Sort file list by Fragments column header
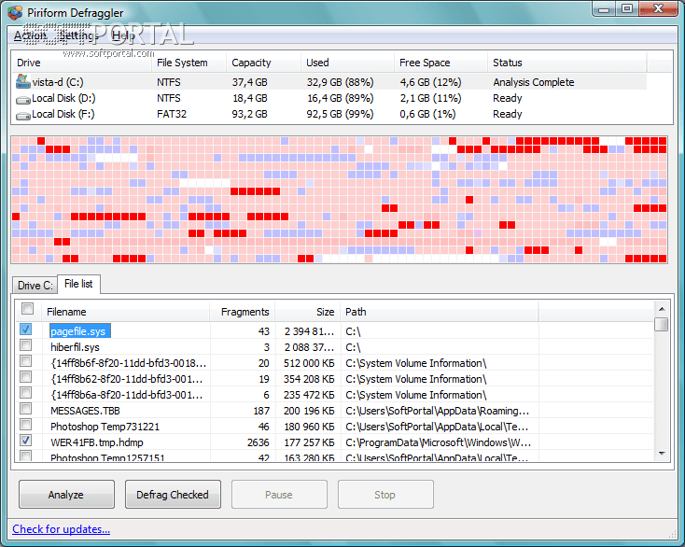 pos(243,312)
